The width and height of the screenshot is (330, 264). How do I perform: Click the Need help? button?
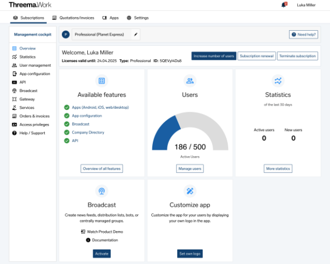[304, 34]
